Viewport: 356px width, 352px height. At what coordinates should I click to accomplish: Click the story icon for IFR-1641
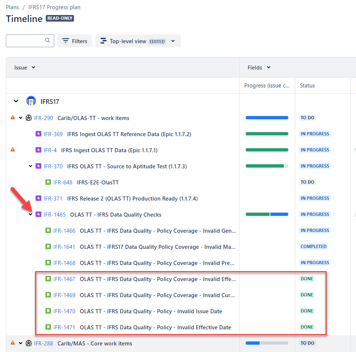click(x=48, y=247)
